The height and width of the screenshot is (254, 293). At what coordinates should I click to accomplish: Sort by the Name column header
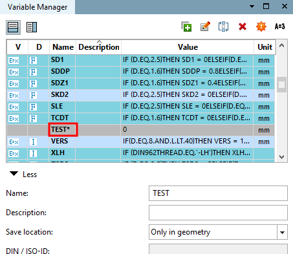click(63, 47)
